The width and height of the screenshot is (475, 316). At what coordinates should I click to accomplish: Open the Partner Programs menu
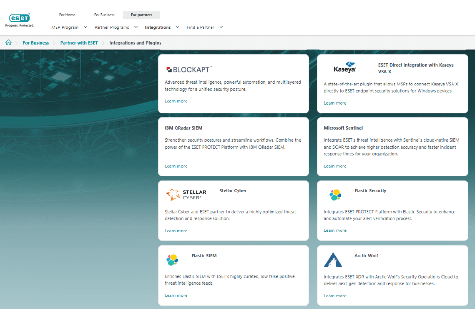pyautogui.click(x=112, y=27)
